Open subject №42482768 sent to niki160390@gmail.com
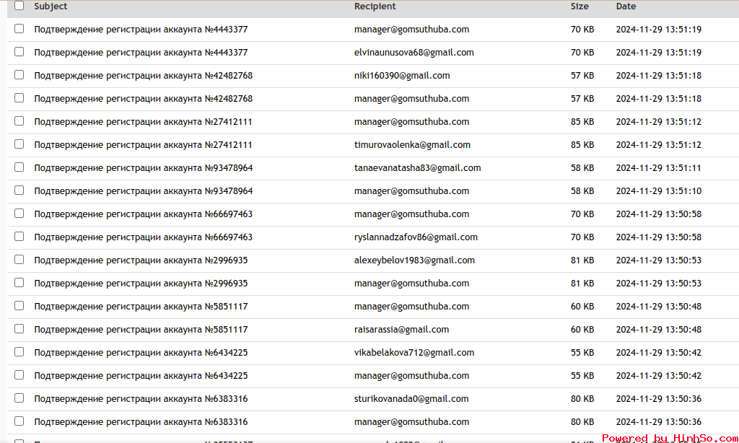The width and height of the screenshot is (739, 443). (144, 76)
